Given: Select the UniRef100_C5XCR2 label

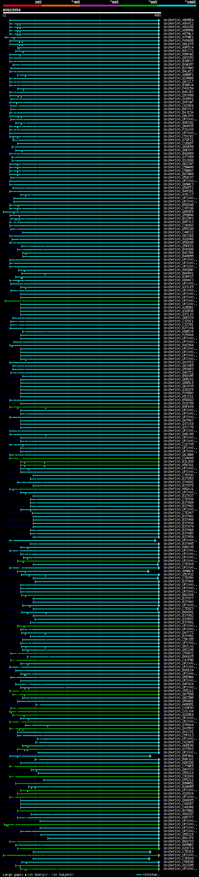Looking at the screenshot, I should [x=178, y=136].
